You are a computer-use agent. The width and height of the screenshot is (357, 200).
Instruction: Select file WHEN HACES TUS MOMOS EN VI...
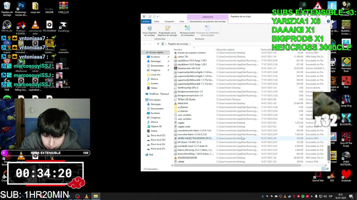point(195,138)
